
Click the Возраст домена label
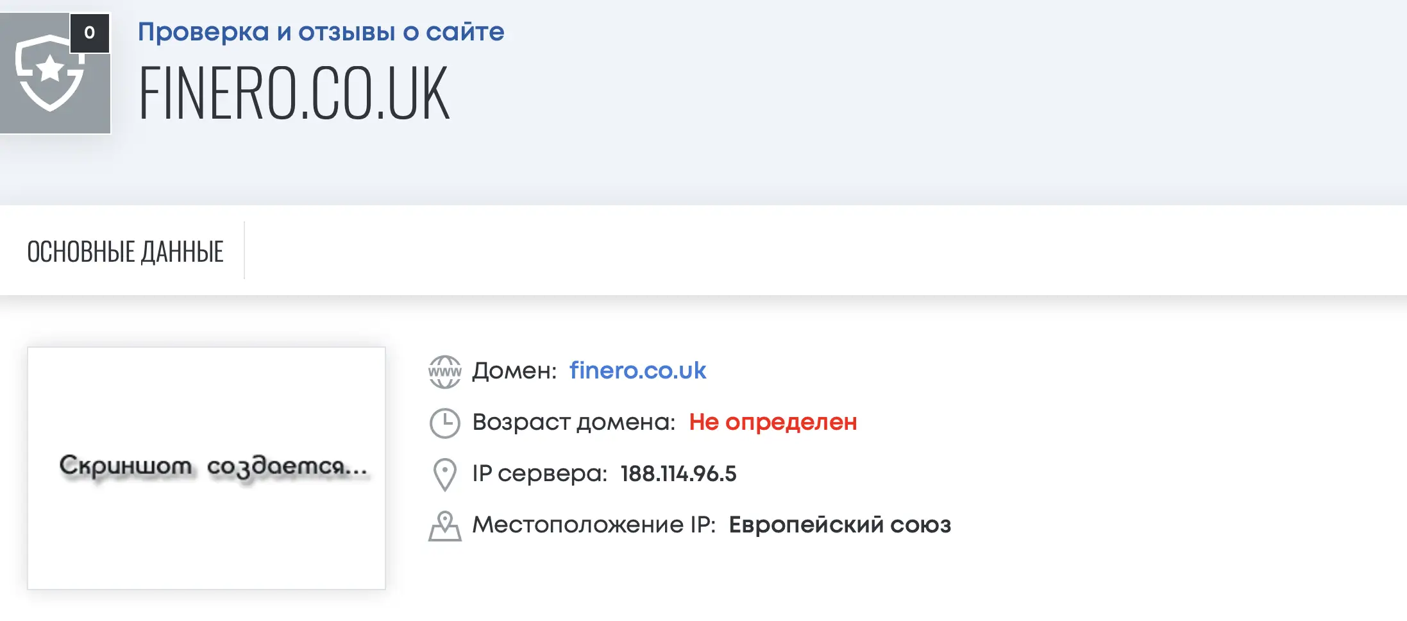click(x=574, y=422)
